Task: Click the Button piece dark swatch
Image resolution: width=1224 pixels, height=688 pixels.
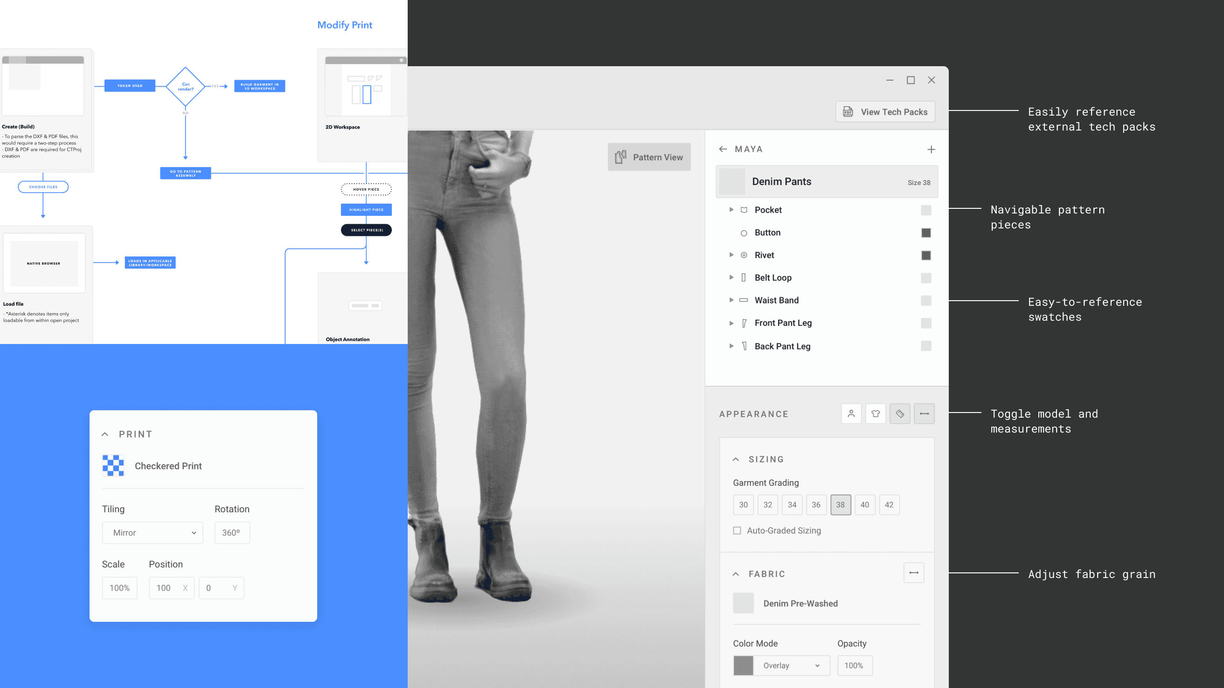Action: 925,233
